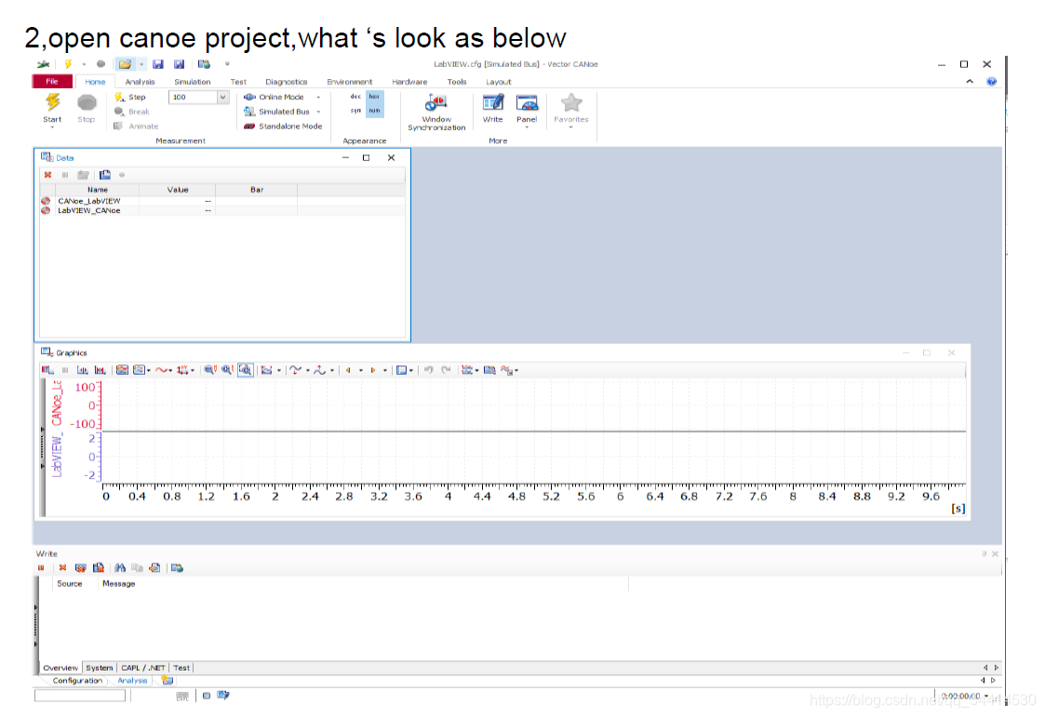Click the red X delete icon in Data window
Viewport: 1045px width, 717px height.
pos(48,175)
